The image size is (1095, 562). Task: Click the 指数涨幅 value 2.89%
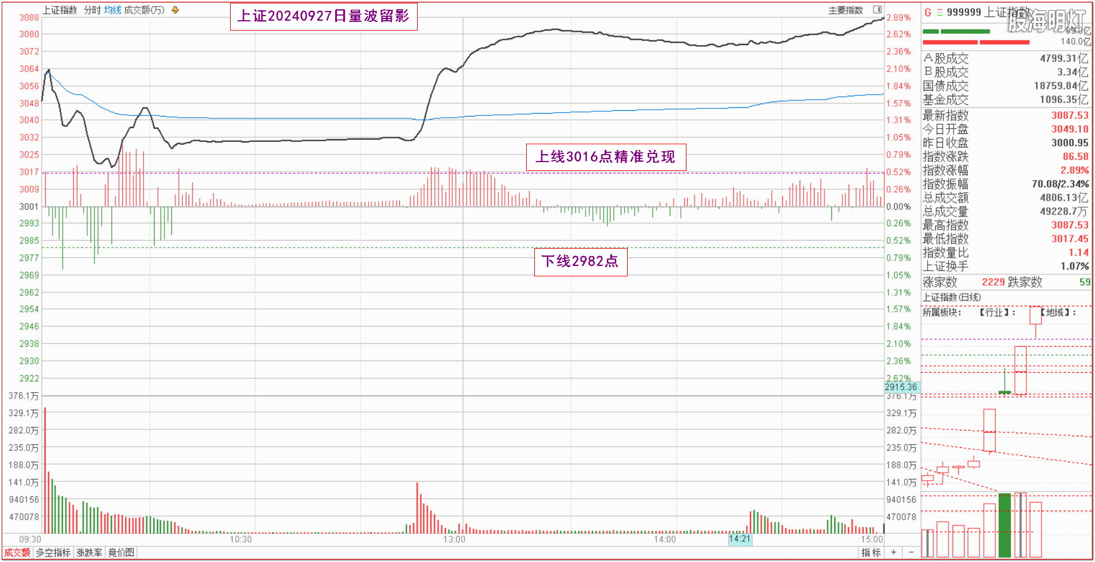click(x=1074, y=170)
